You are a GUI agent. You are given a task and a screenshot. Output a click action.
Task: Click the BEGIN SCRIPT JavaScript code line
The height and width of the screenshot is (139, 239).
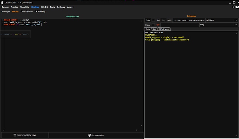(x=17, y=20)
